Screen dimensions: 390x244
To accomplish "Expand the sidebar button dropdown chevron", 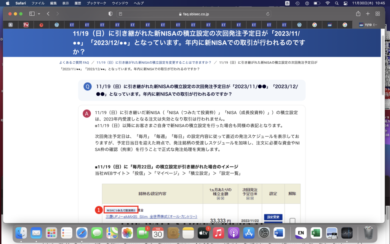I will tap(38, 14).
